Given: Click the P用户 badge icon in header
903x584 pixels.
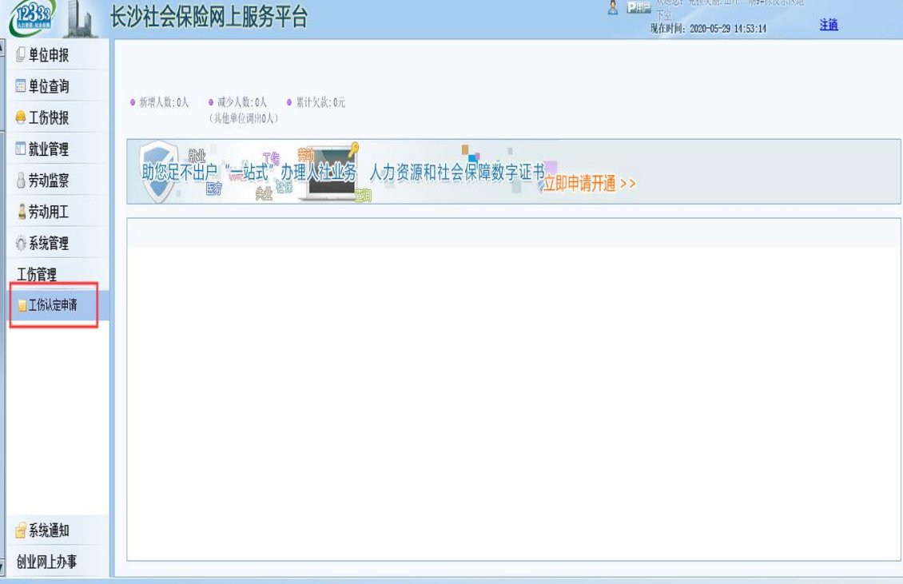Looking at the screenshot, I should coord(638,7).
